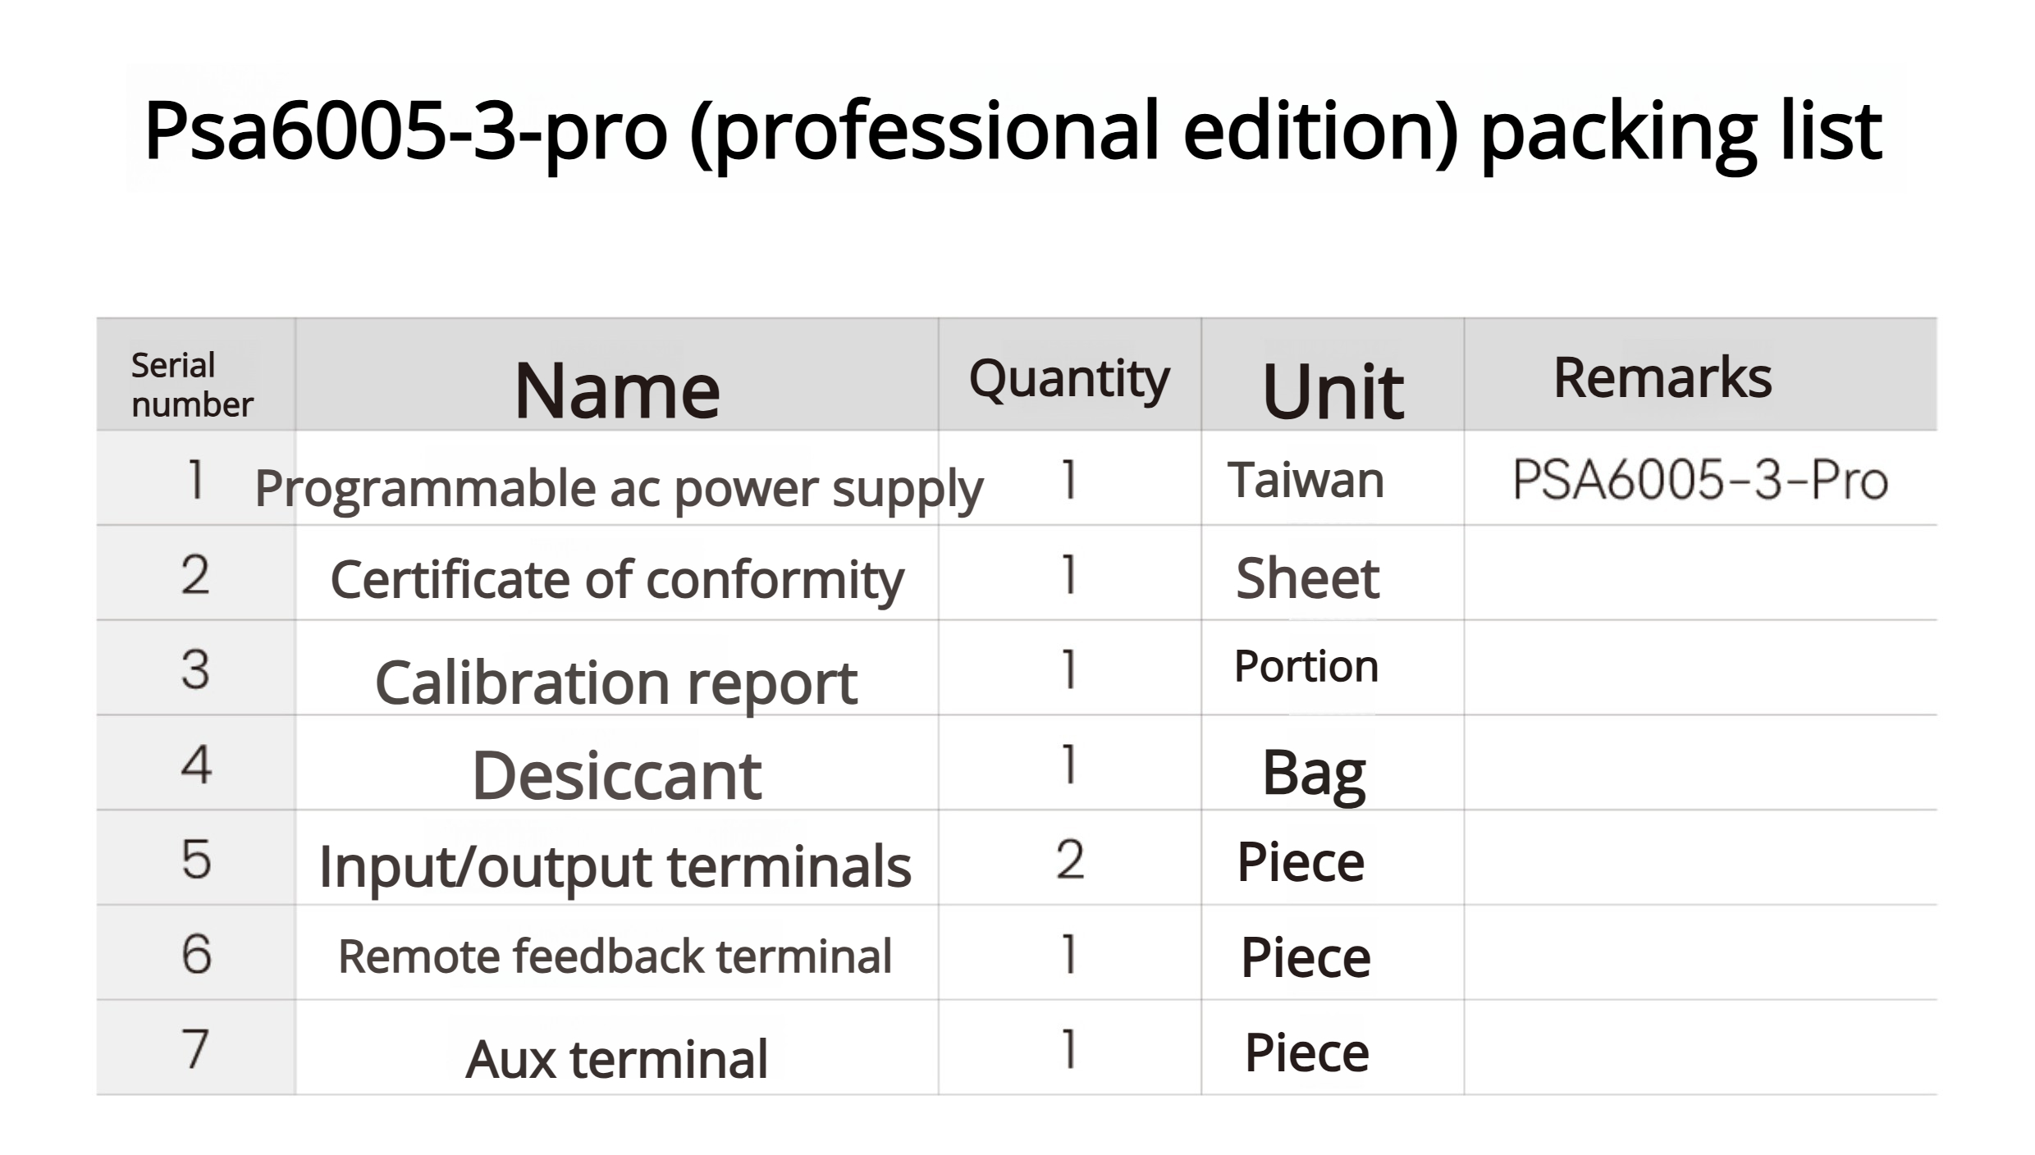Select the Remote feedback terminal cell
The image size is (2035, 1155).
pos(615,956)
